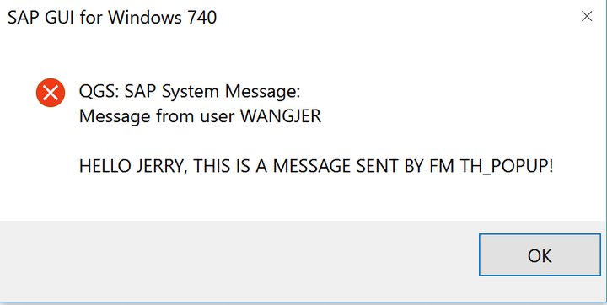Click the number 740 in the title
Image resolution: width=607 pixels, height=305 pixels.
[x=202, y=18]
